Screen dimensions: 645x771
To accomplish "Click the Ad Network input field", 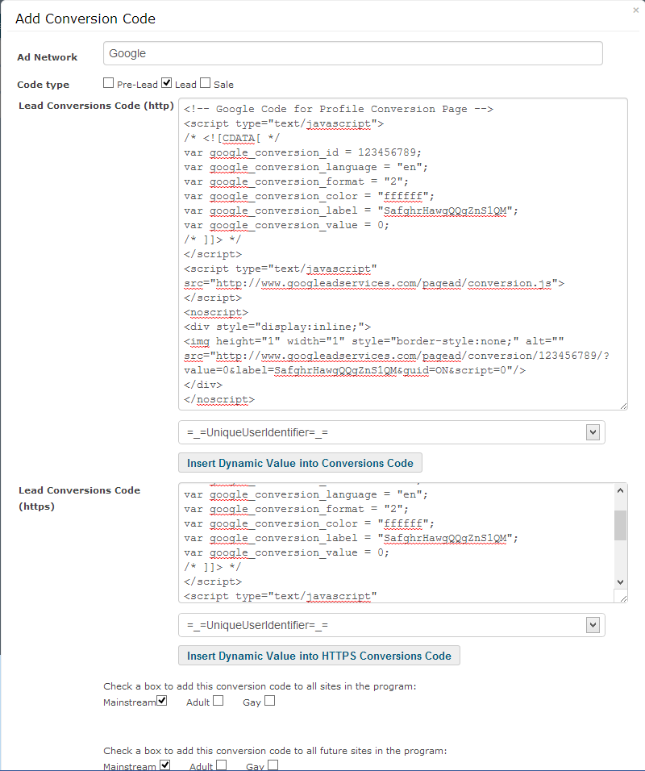I will (352, 53).
